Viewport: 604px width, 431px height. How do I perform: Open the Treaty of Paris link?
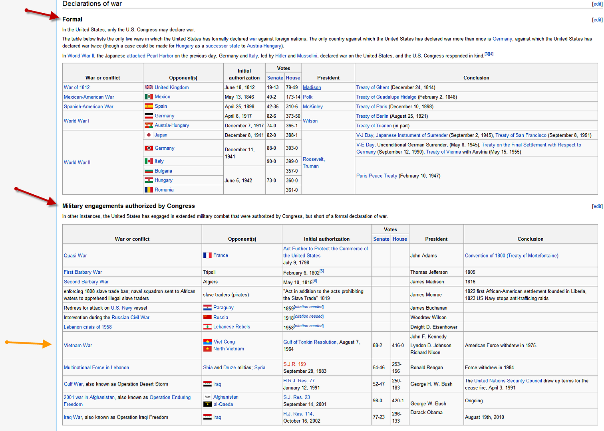(372, 107)
